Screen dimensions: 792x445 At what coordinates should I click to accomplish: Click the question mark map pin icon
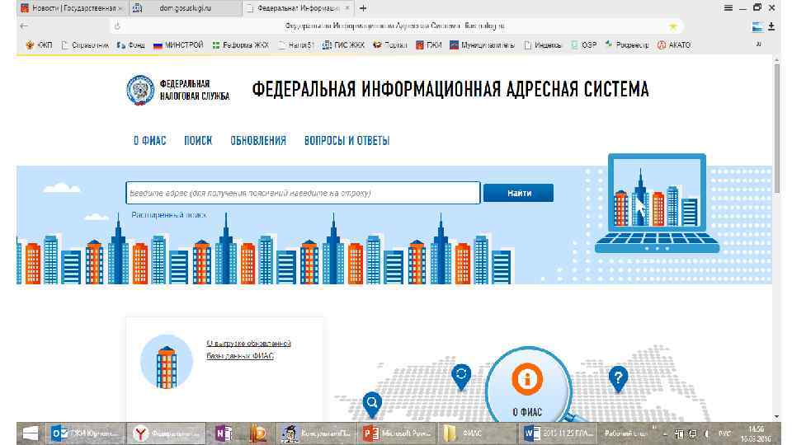click(618, 379)
